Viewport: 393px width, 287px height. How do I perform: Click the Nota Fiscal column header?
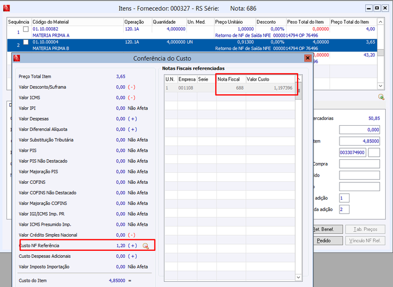[230, 79]
